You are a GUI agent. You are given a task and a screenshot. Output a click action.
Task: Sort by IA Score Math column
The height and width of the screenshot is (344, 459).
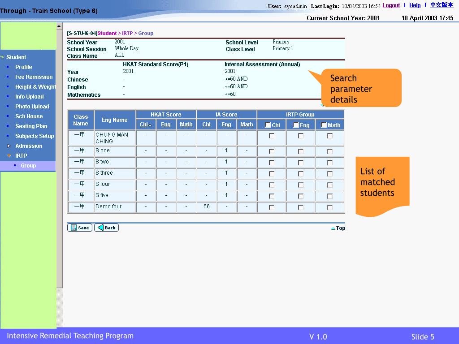coord(247,125)
